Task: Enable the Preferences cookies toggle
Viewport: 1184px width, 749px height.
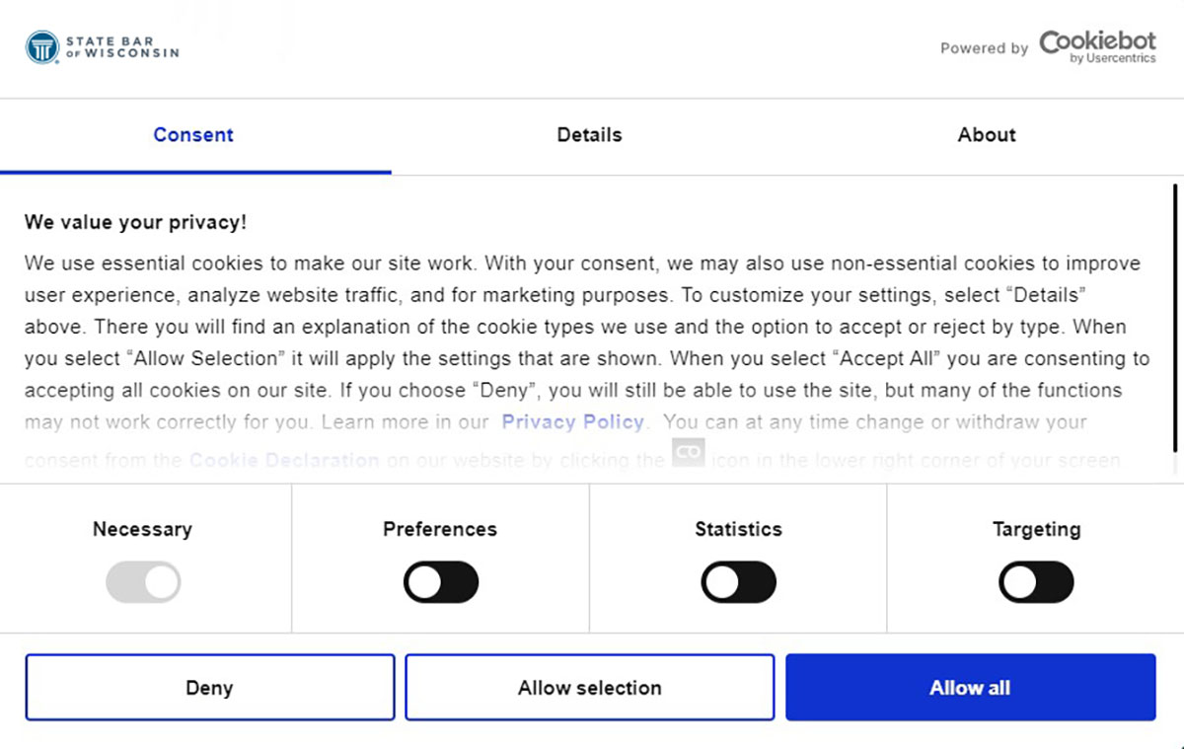Action: pyautogui.click(x=440, y=582)
